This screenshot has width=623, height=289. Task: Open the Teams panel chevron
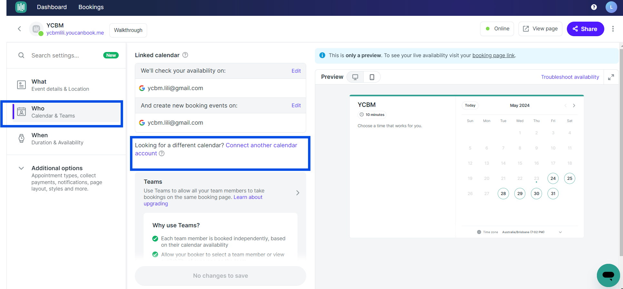click(x=298, y=193)
